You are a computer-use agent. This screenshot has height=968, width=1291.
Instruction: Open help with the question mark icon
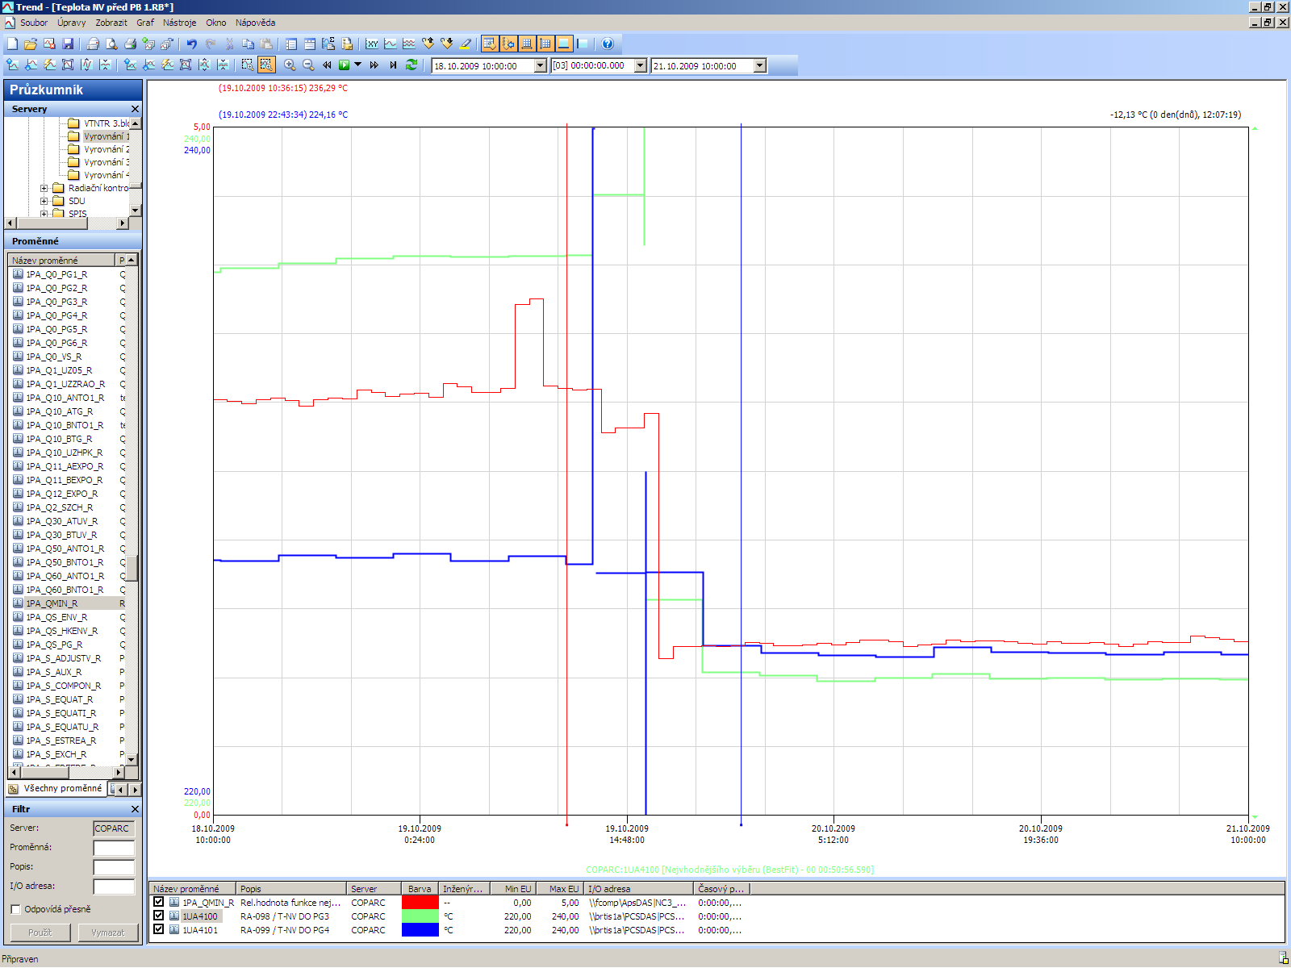608,44
